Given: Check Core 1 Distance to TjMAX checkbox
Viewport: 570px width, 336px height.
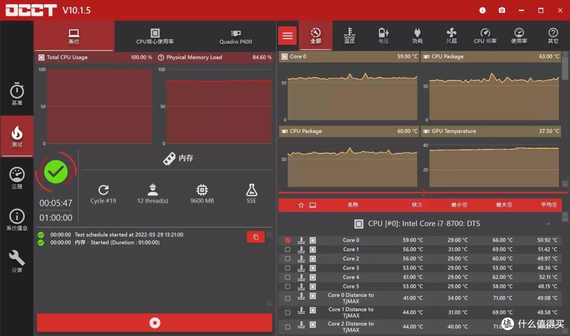Looking at the screenshot, I should [x=288, y=312].
